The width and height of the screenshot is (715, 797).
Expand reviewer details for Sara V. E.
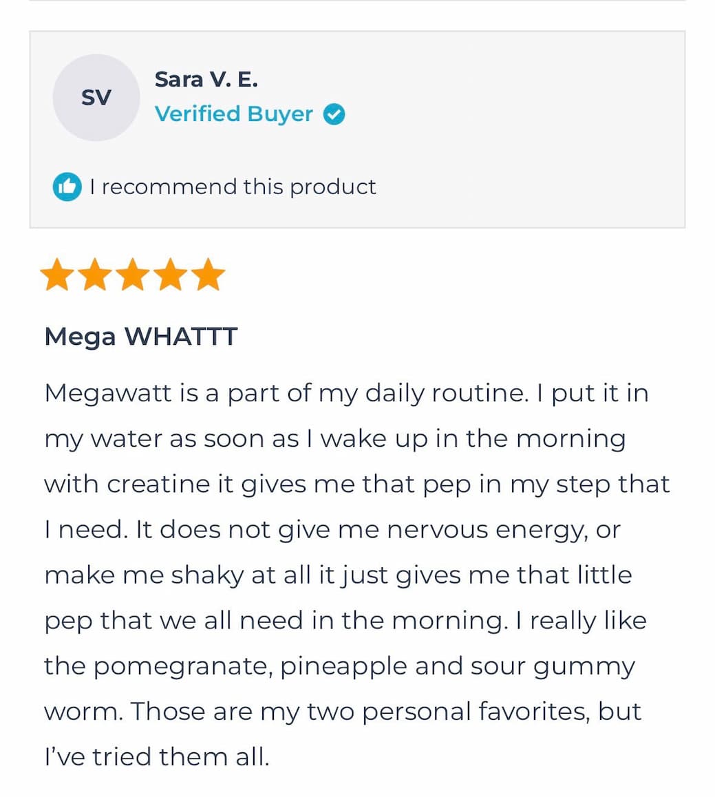[207, 78]
